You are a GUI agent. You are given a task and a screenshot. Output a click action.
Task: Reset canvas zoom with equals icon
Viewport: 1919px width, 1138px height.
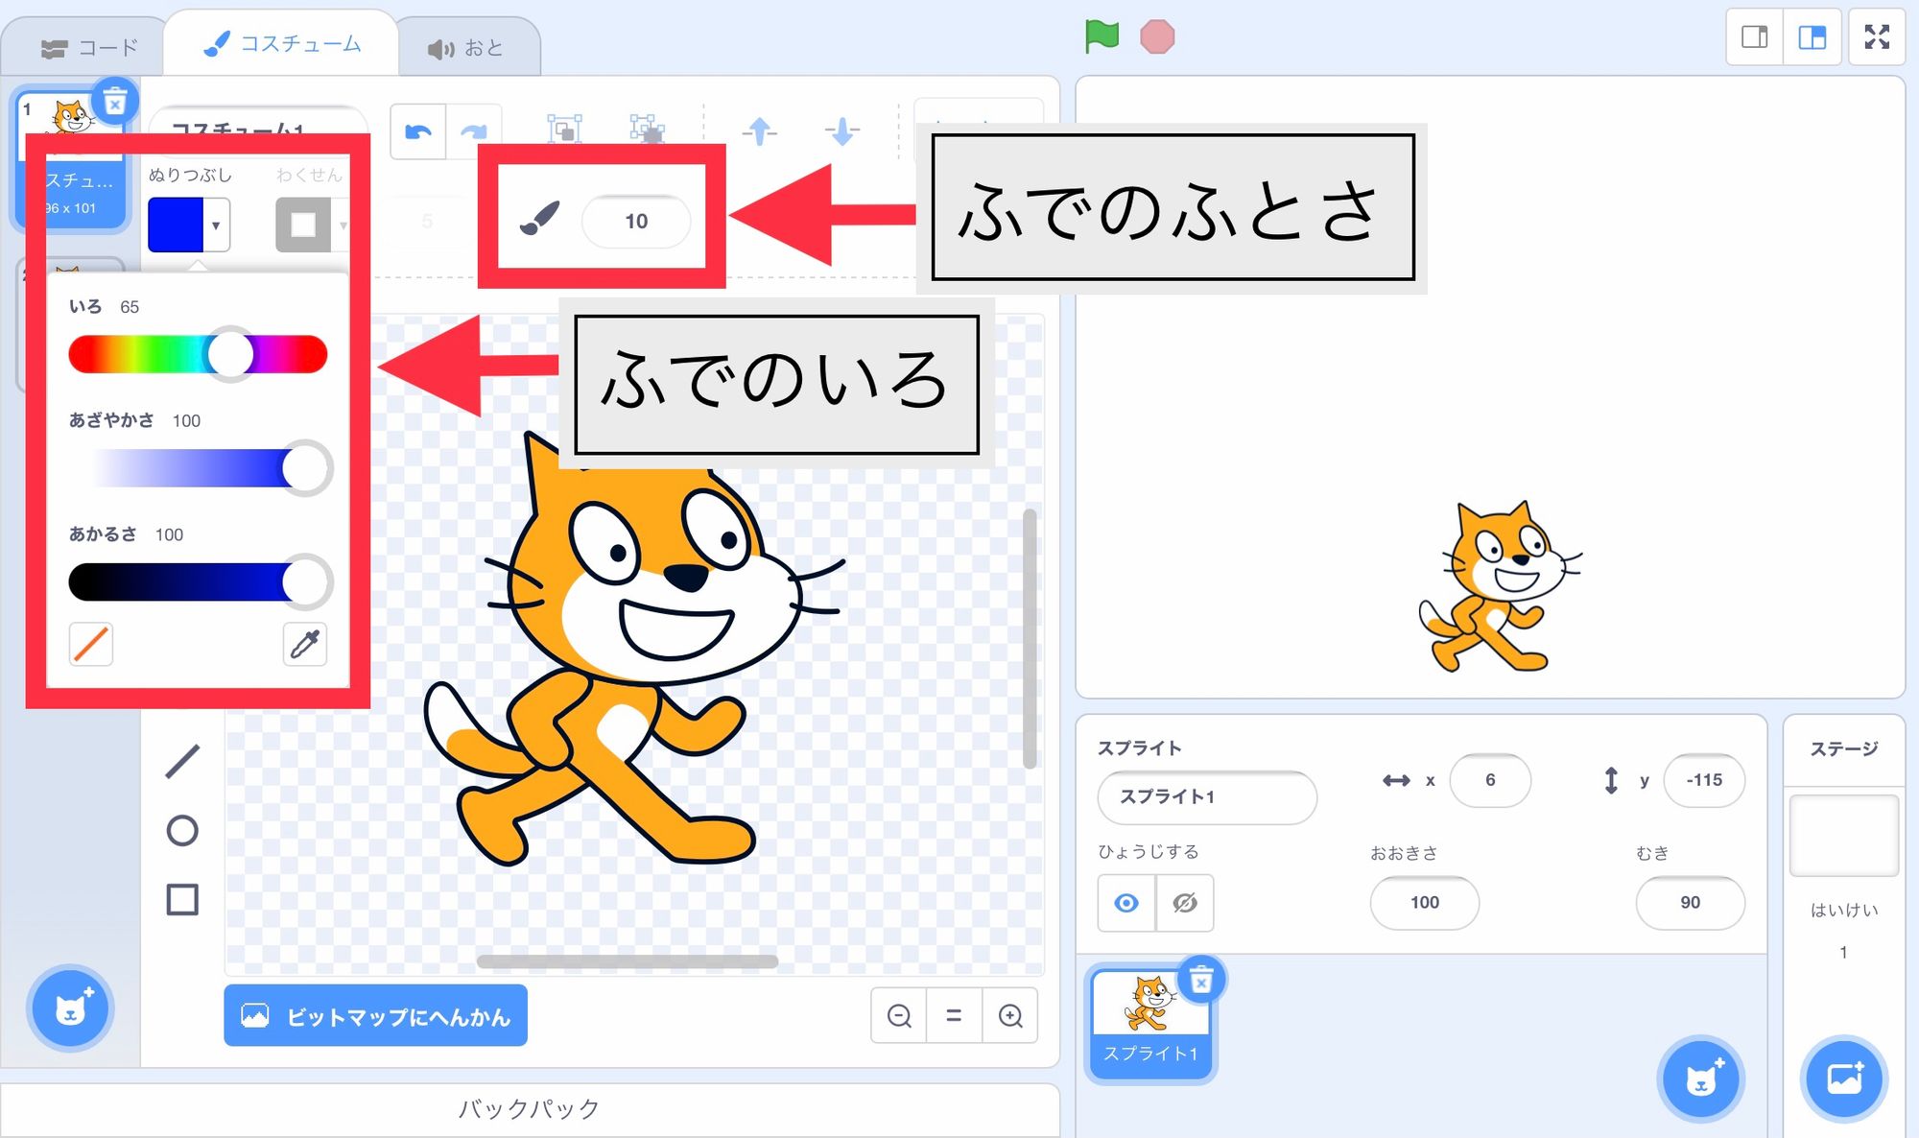click(954, 1015)
